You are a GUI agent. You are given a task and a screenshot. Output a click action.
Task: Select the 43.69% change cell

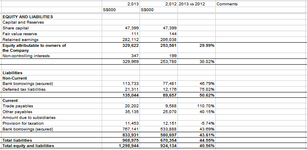197,129
